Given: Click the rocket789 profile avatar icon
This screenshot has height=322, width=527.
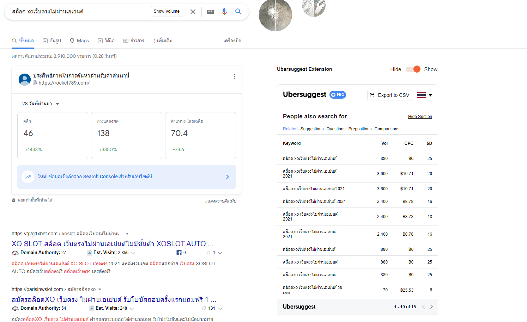Looking at the screenshot, I should 25,79.
